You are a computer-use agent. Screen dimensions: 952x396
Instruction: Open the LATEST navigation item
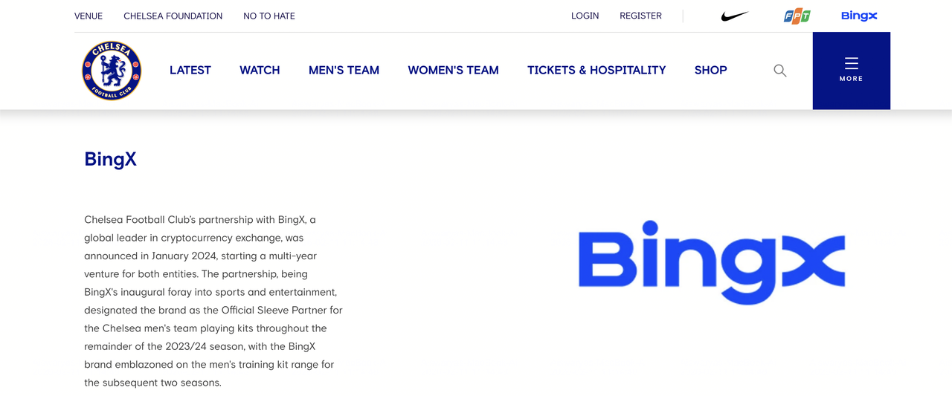pyautogui.click(x=190, y=70)
